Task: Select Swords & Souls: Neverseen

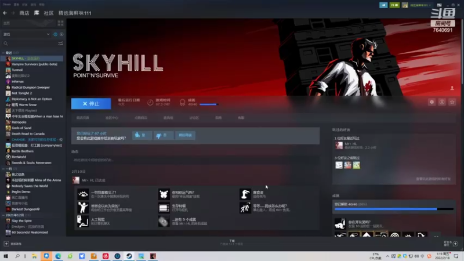Action: point(32,163)
